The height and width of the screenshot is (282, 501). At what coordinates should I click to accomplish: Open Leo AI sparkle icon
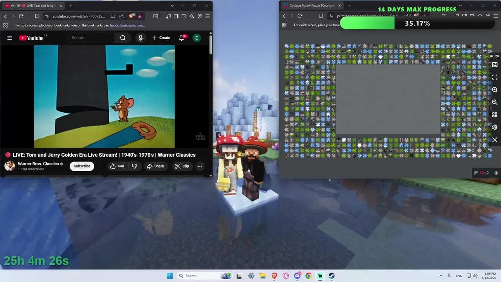192,16
